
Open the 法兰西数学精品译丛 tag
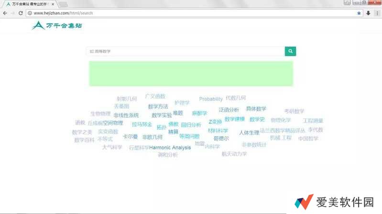[x=283, y=131]
